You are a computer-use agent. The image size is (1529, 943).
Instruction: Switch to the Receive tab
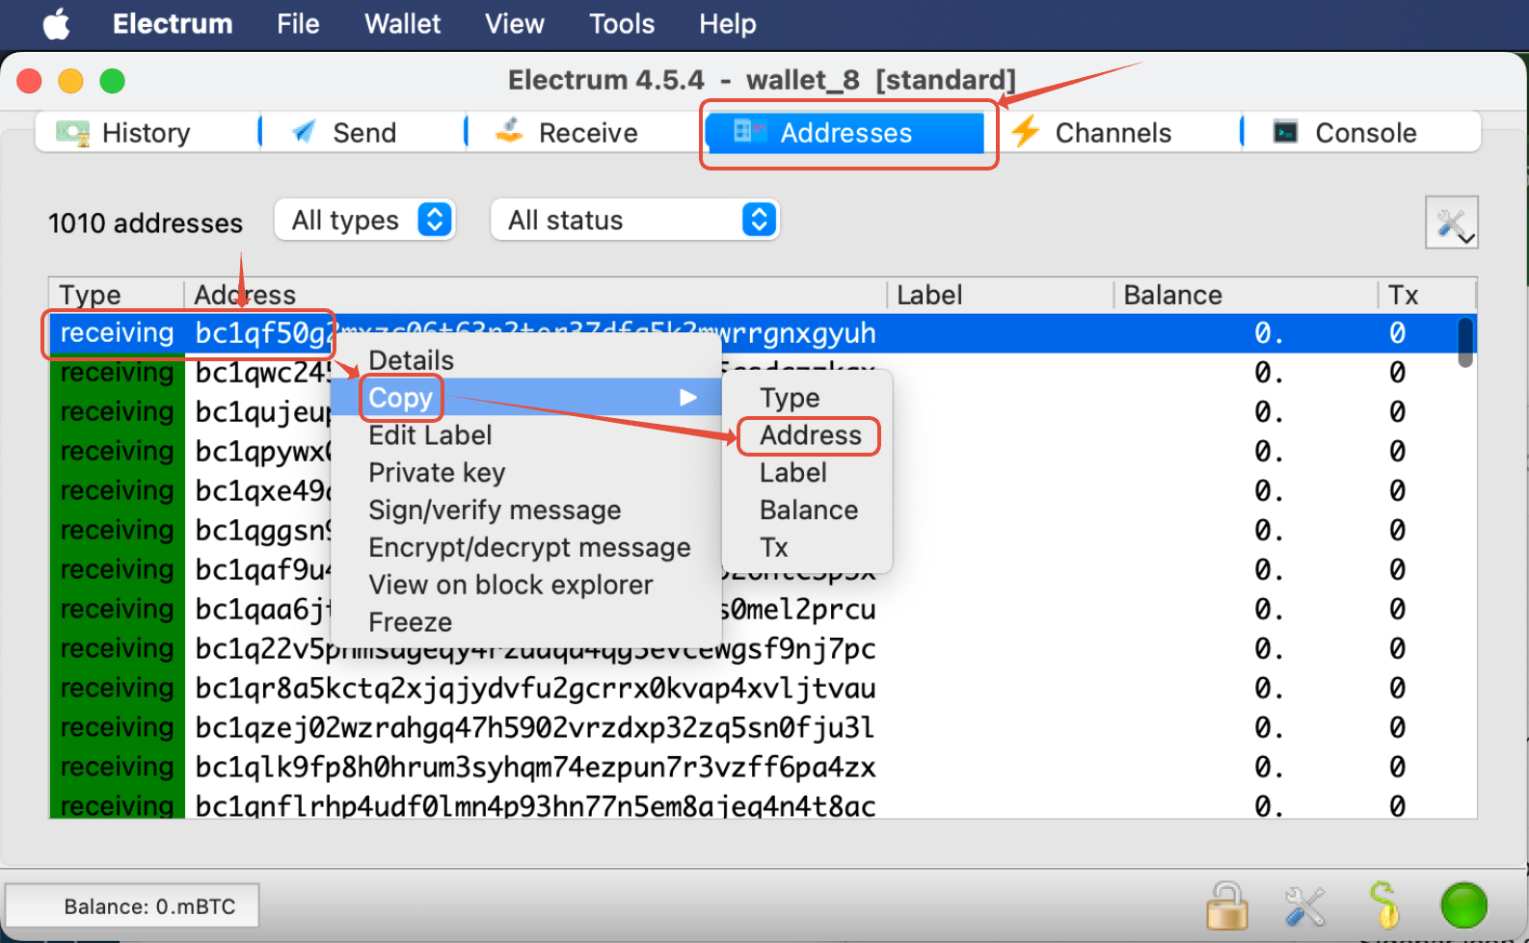click(x=587, y=132)
